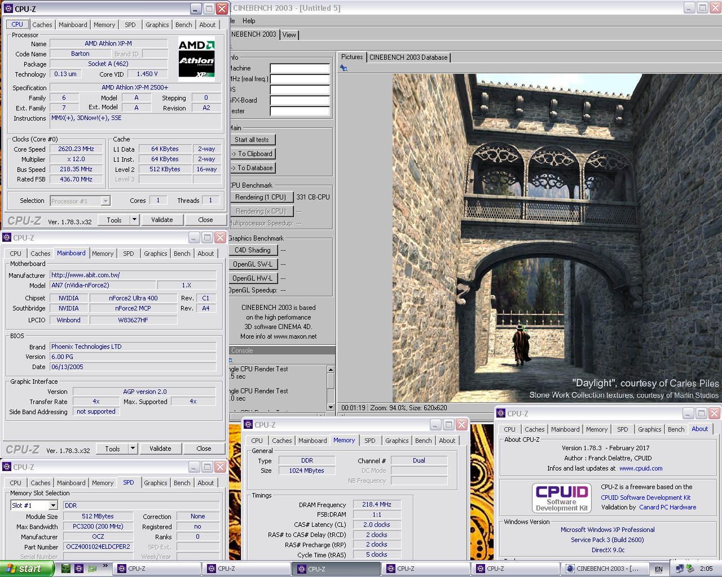722x577 pixels.
Task: Click the nForce2 Ultra 400 chipset value
Action: click(133, 298)
